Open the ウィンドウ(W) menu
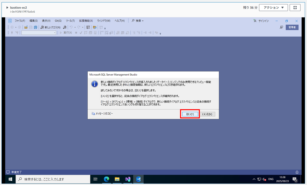The height and width of the screenshot is (185, 307). click(104, 21)
